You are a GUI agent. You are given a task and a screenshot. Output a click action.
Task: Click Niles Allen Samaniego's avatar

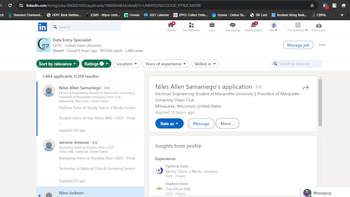[49, 91]
